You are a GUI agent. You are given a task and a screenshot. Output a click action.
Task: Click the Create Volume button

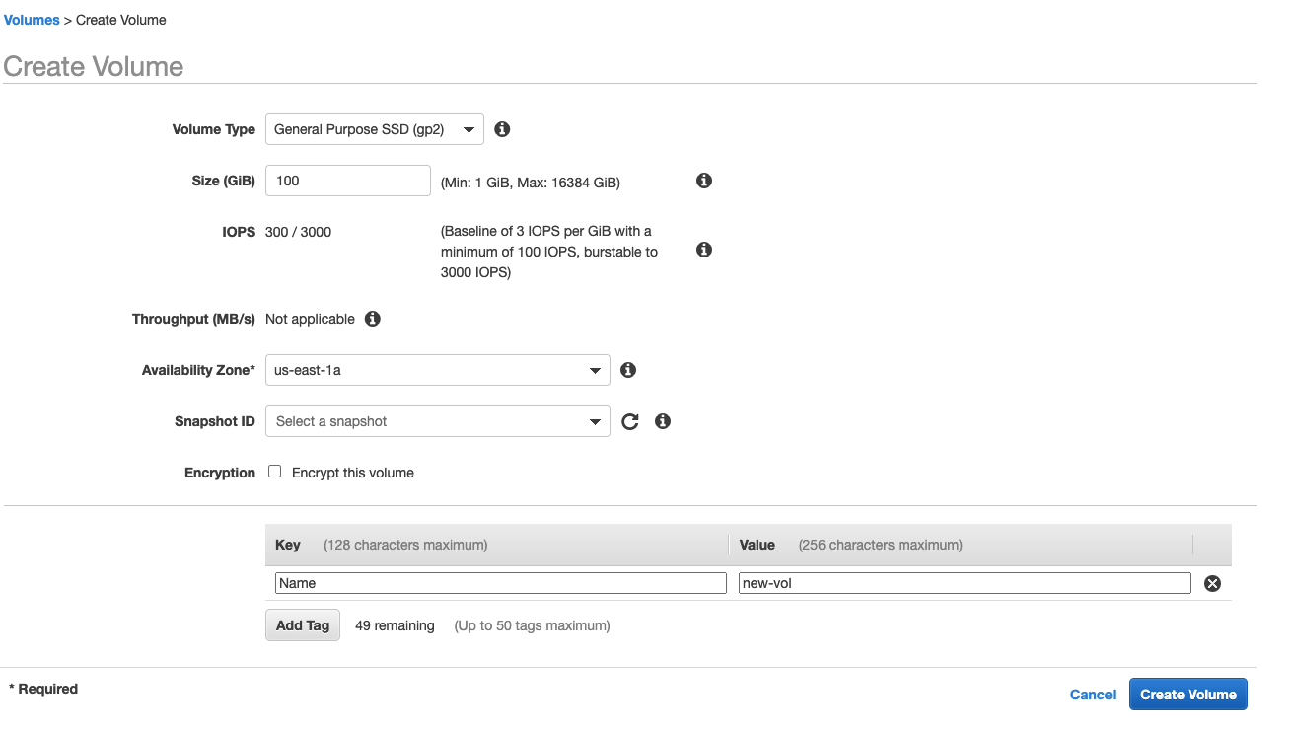point(1189,695)
